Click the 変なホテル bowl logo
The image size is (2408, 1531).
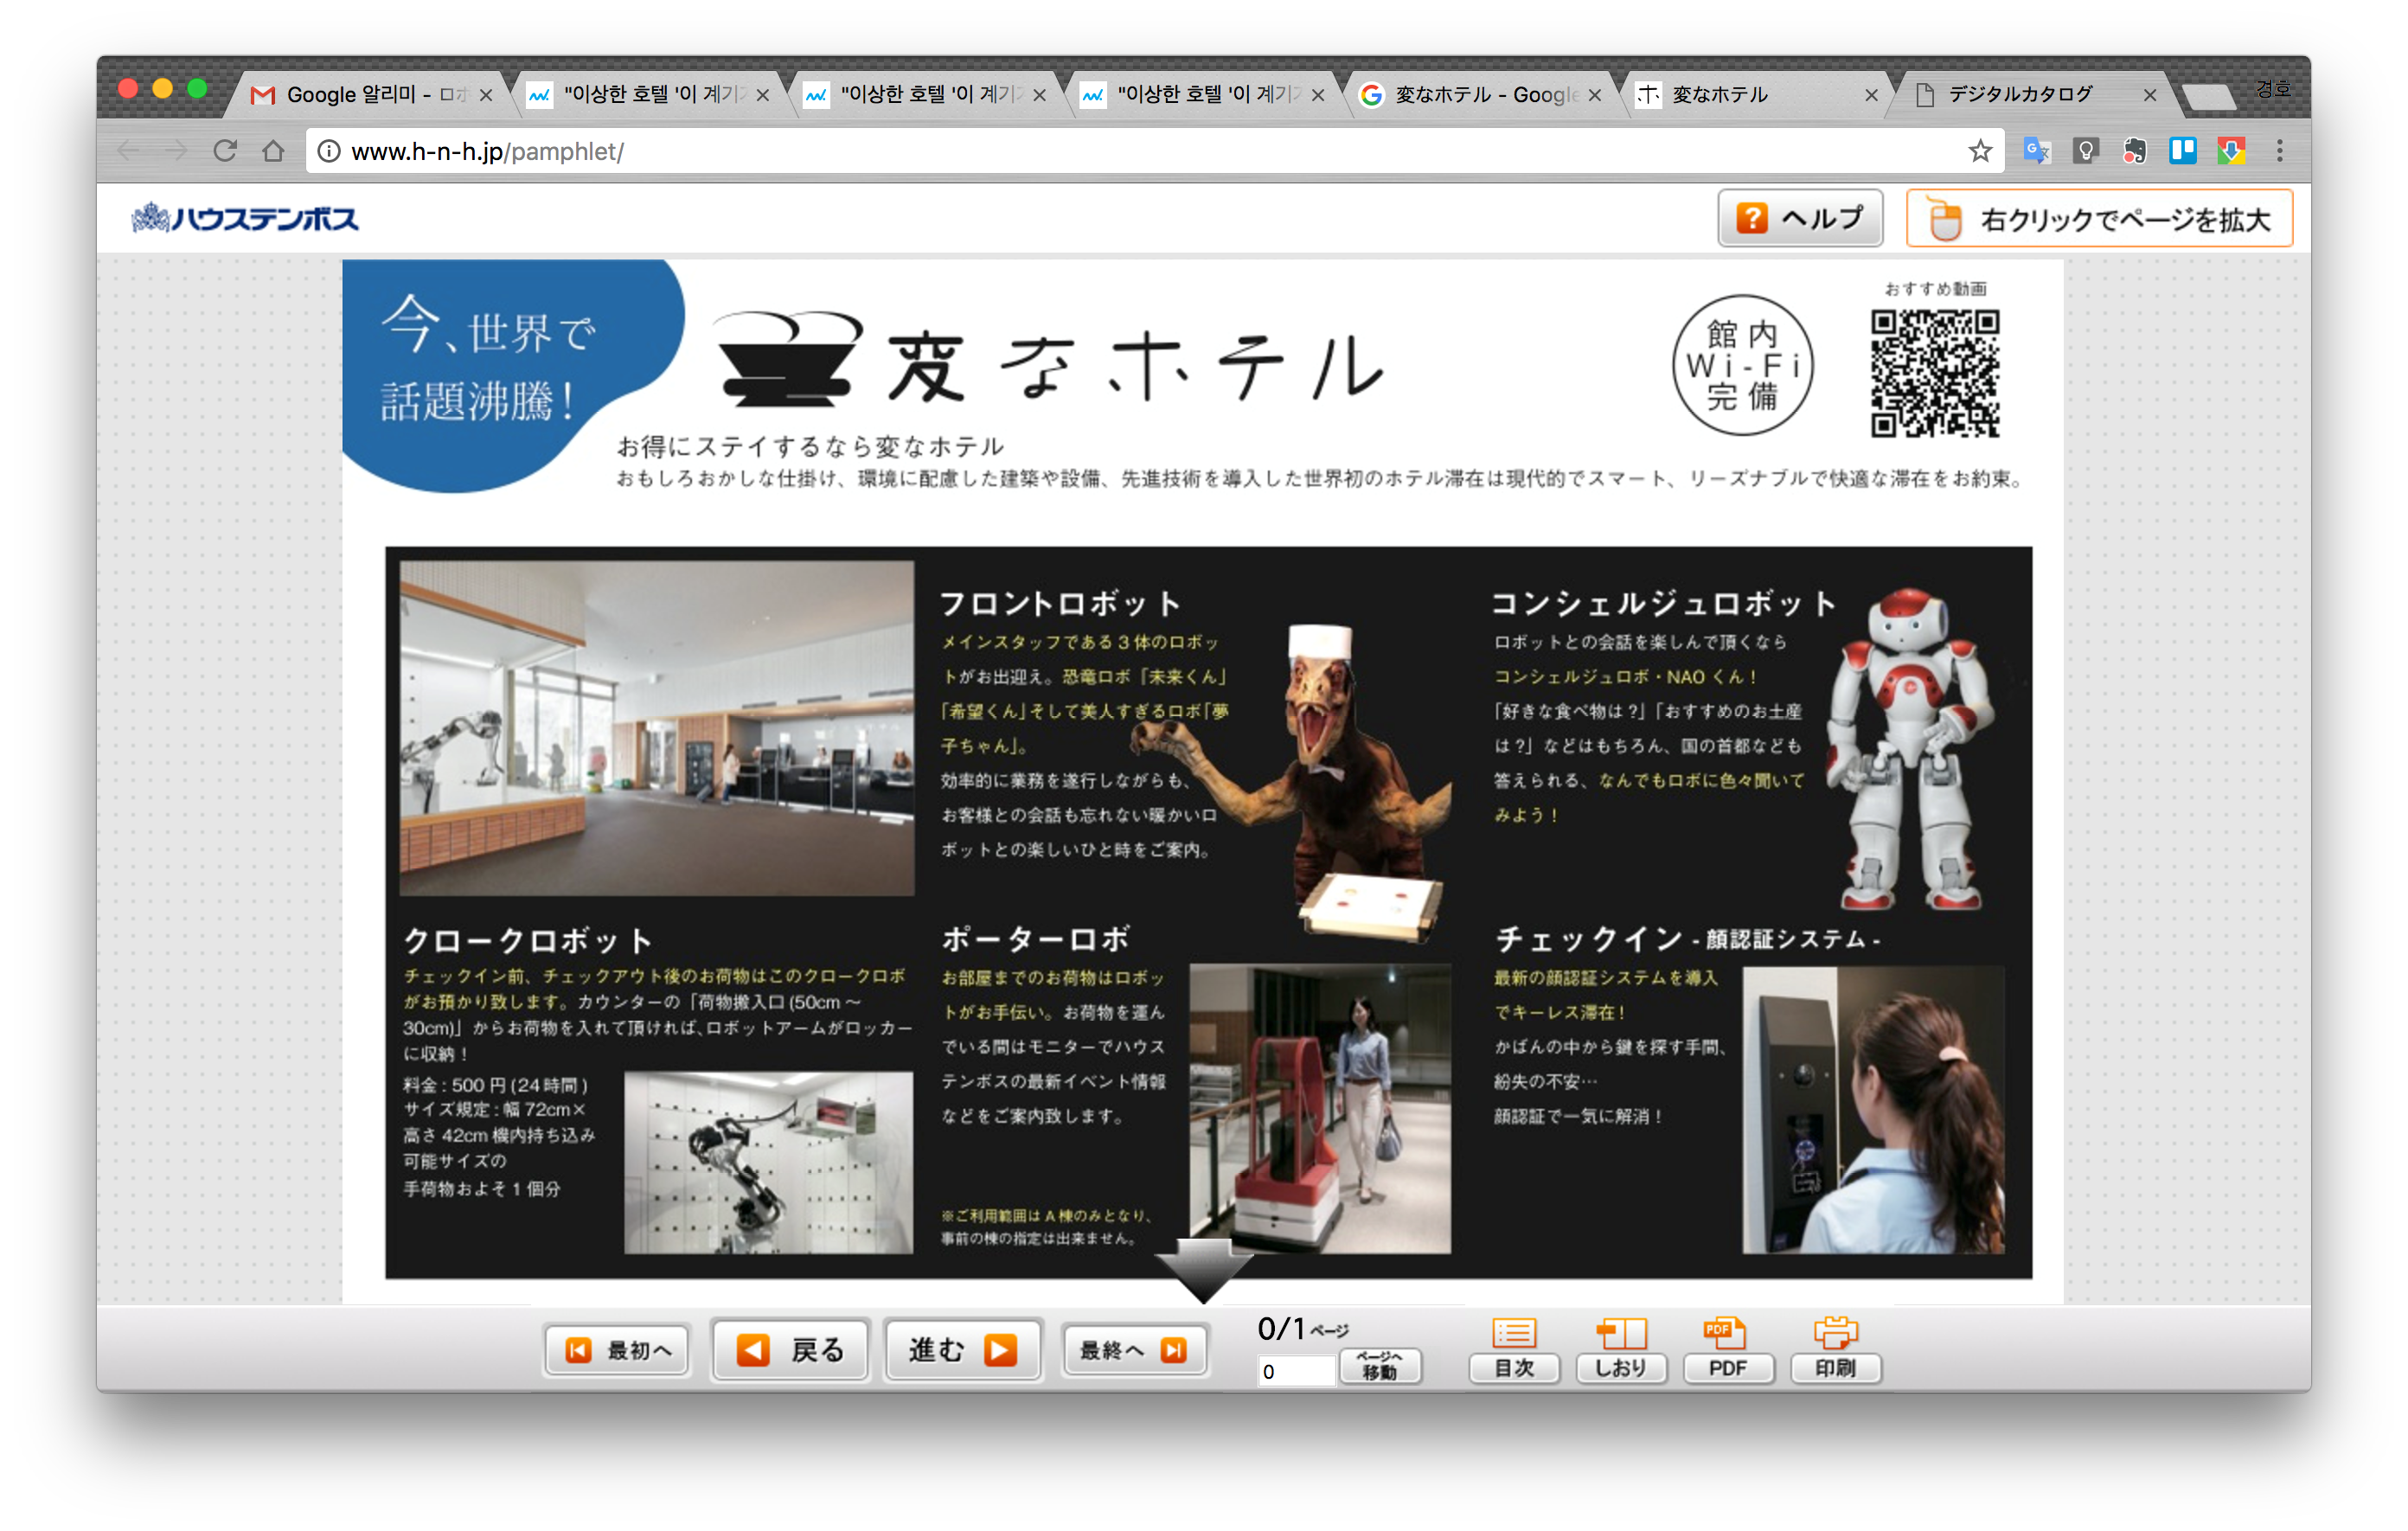tap(789, 358)
